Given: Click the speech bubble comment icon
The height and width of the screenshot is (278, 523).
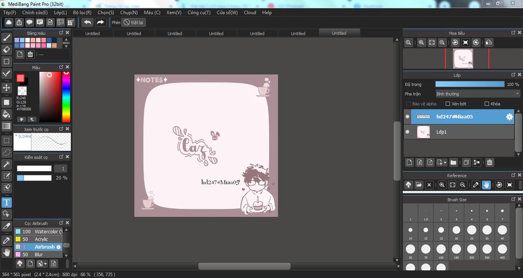Looking at the screenshot, I should pyautogui.click(x=29, y=22).
